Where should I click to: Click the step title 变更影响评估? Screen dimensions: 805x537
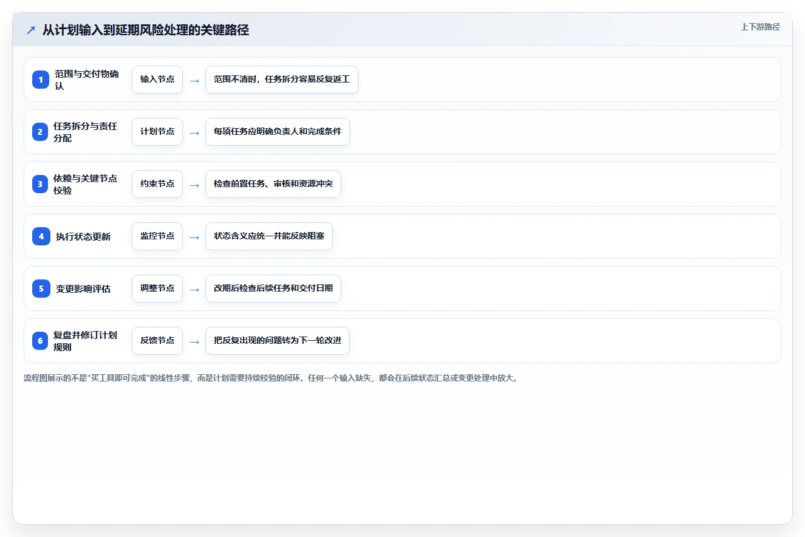click(x=83, y=289)
